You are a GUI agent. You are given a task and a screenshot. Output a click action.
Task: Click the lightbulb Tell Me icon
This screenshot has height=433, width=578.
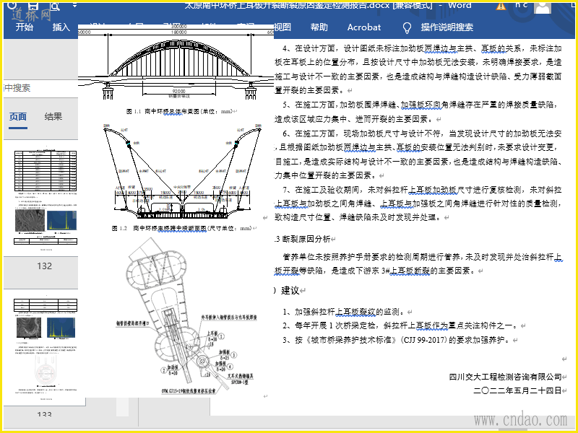click(x=407, y=27)
